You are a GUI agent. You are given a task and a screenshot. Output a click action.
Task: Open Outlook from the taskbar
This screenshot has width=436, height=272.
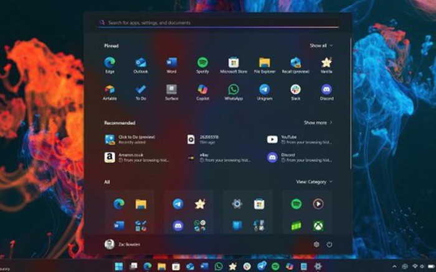[190, 266]
